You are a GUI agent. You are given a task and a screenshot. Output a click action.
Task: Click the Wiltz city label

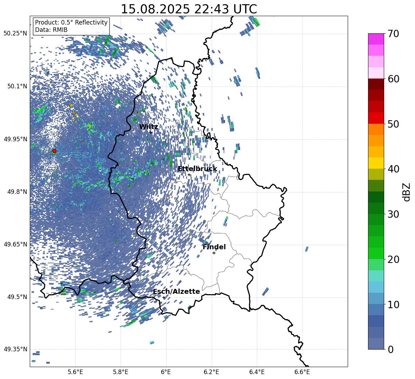tap(149, 127)
